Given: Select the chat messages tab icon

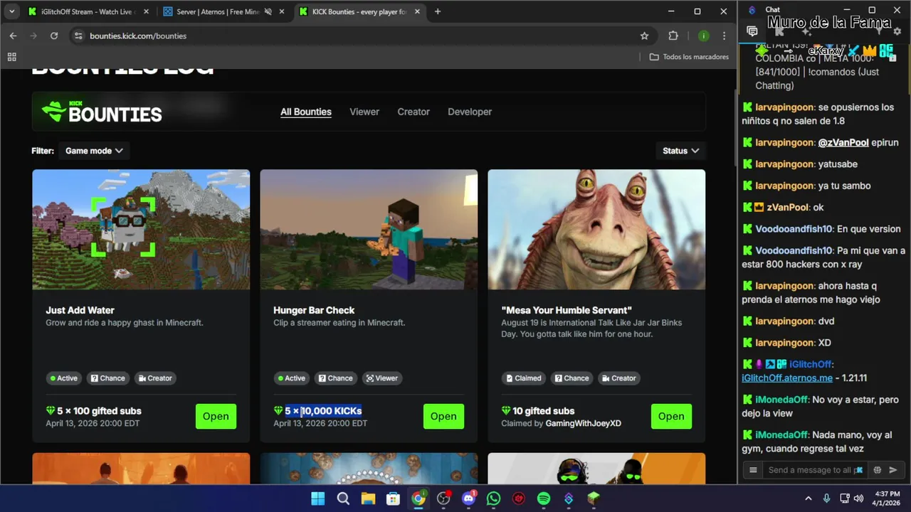Looking at the screenshot, I should (x=752, y=31).
